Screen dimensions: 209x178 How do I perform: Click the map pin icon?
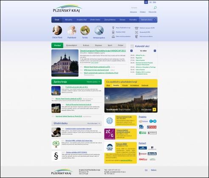pyautogui.click(x=113, y=28)
